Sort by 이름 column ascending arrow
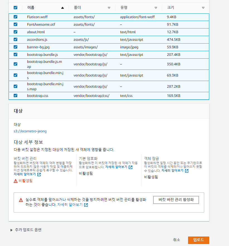229x246 pixels. (62, 8)
